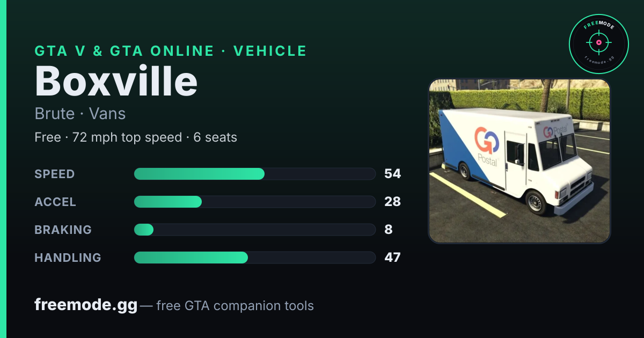Click the GTA V & GTA Online · Vehicle heading

pos(171,51)
